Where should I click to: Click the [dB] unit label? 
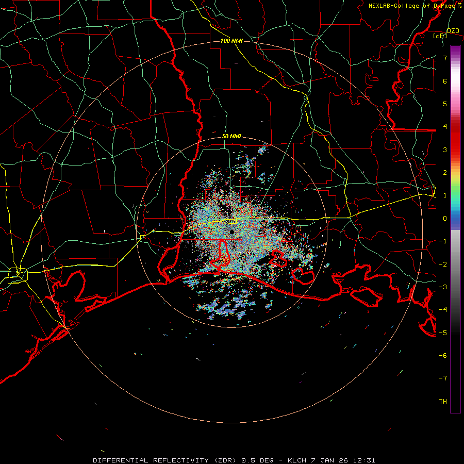click(x=440, y=36)
